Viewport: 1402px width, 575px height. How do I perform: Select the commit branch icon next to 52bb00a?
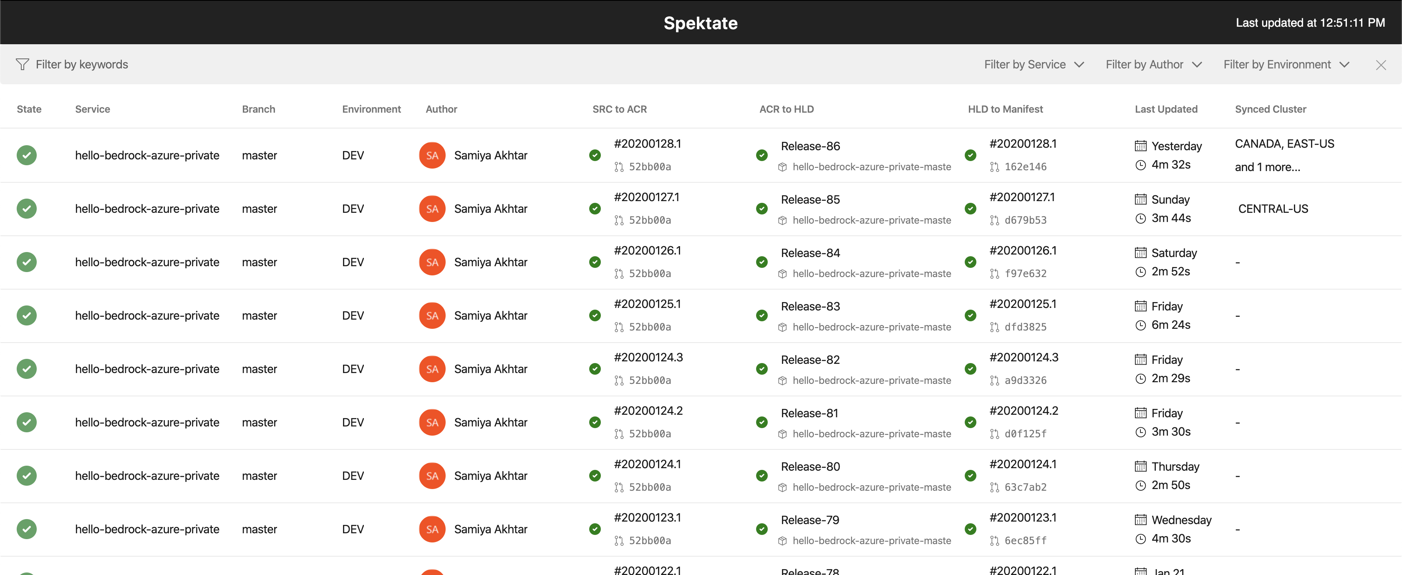(x=618, y=166)
